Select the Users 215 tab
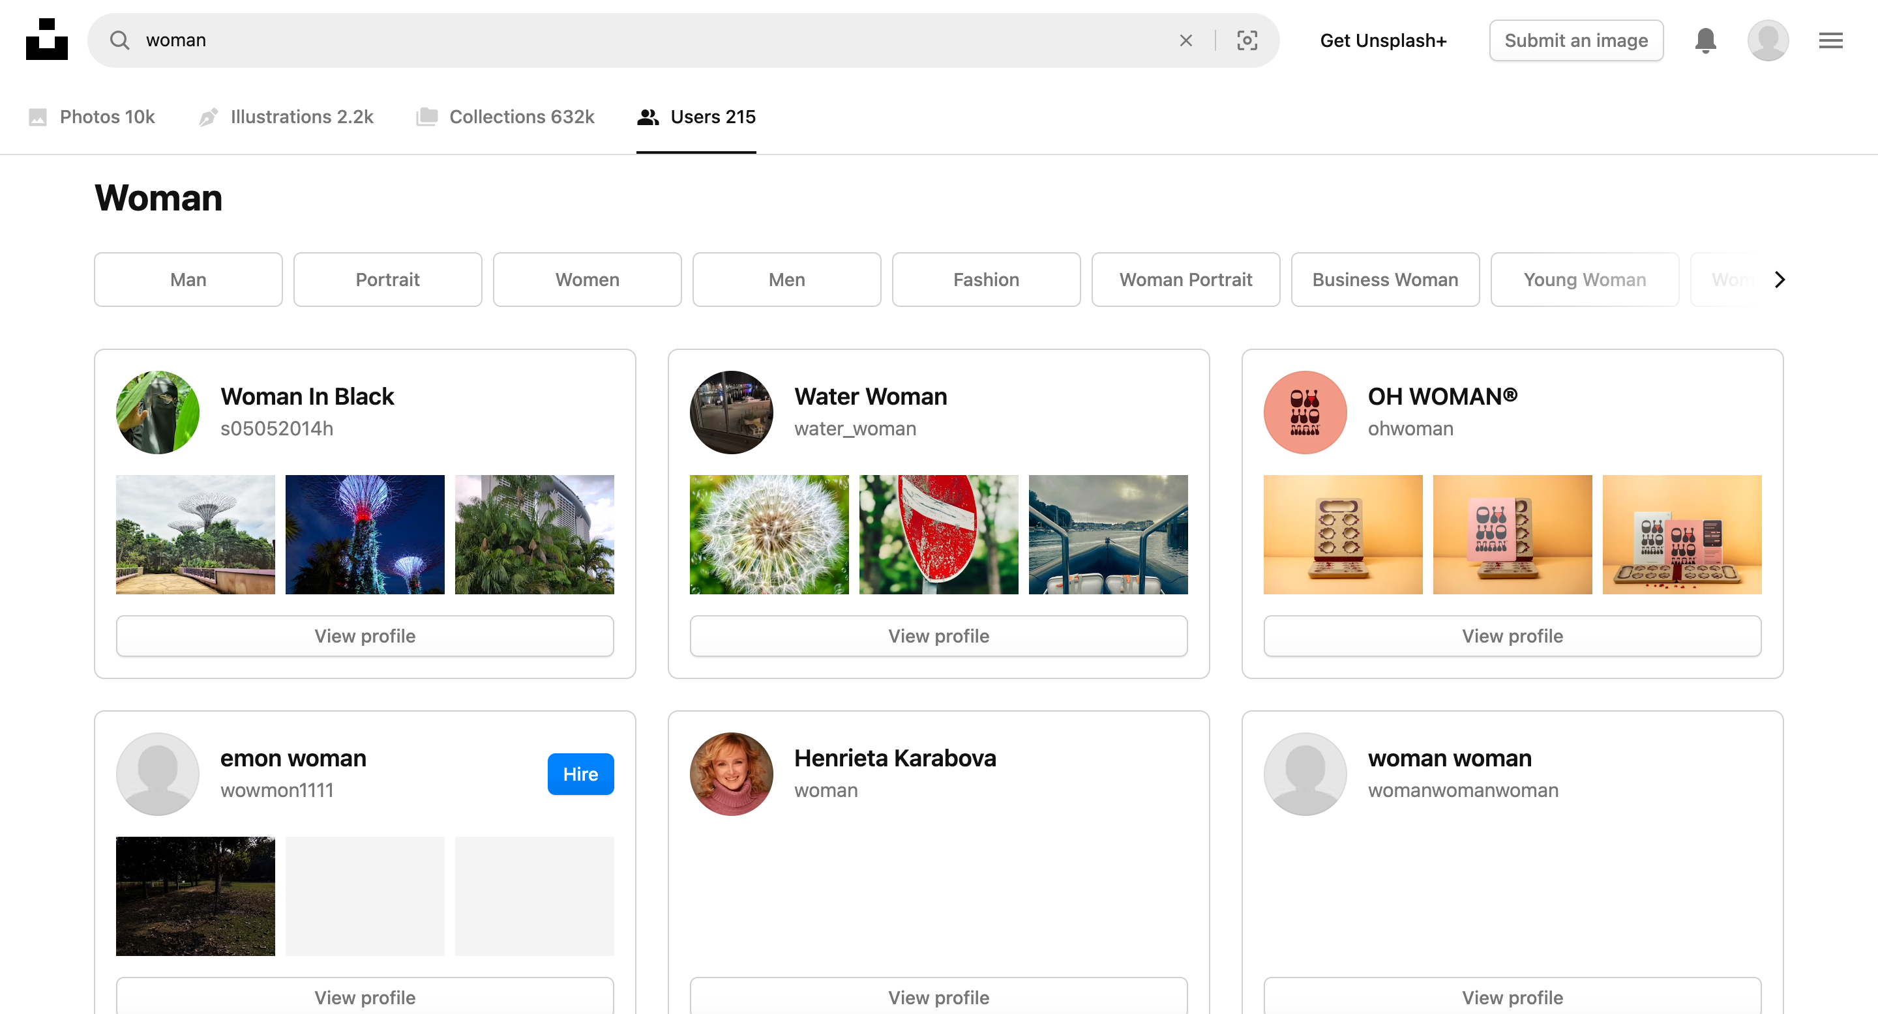The image size is (1878, 1014). pyautogui.click(x=696, y=117)
